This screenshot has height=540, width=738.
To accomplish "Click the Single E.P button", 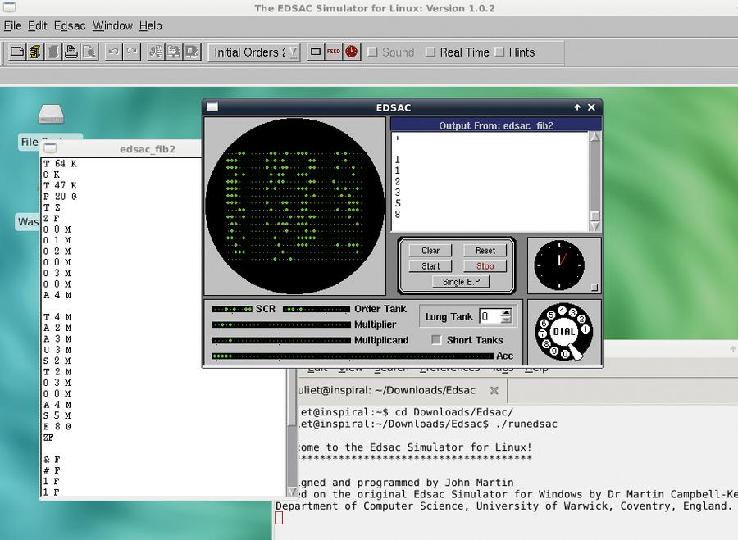I will 461,282.
